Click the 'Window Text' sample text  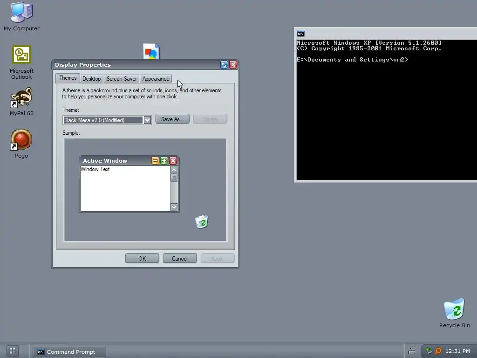point(95,169)
